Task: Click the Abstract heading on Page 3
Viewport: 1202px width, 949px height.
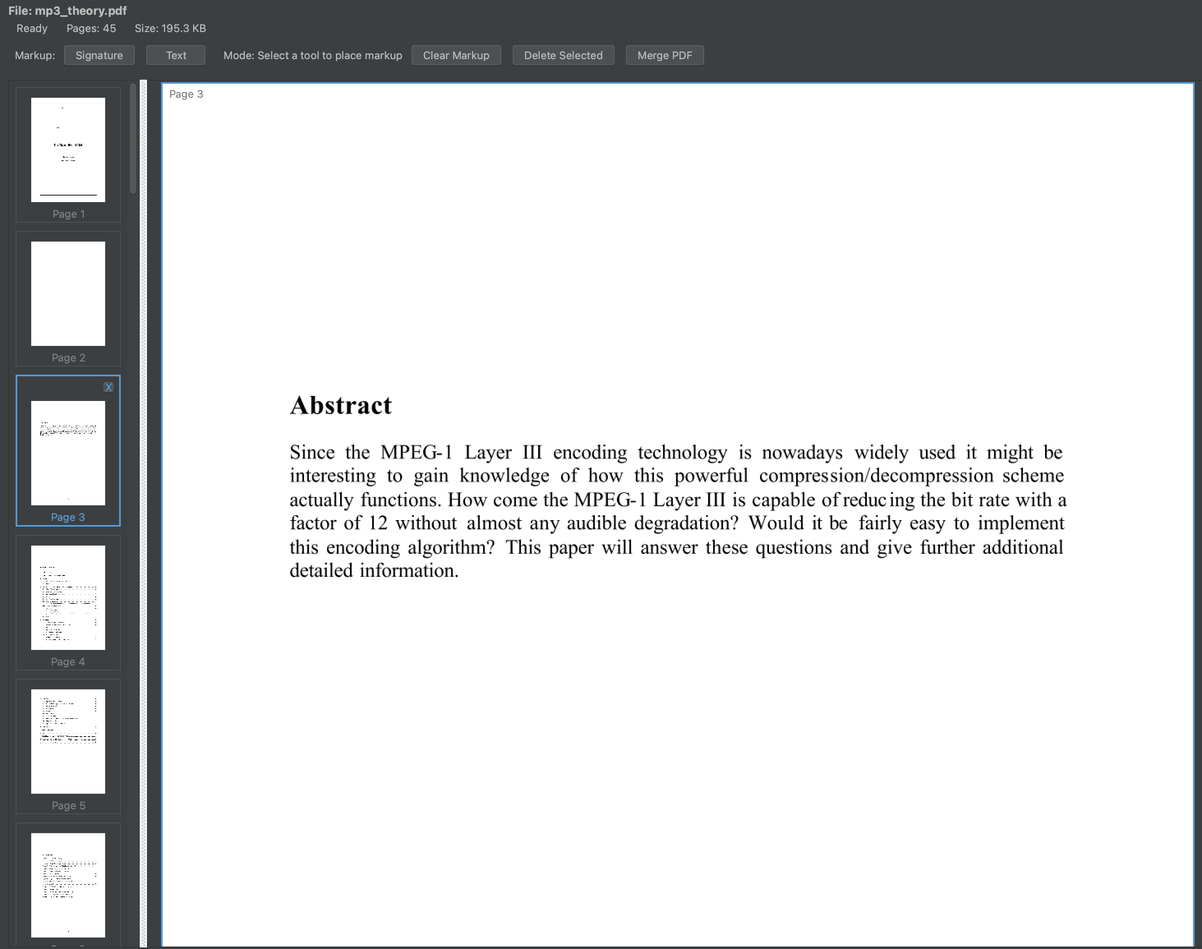Action: (x=340, y=405)
